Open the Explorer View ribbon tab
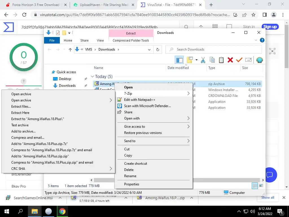Image resolution: width=289 pixels, height=217 pixels. pyautogui.click(x=100, y=40)
